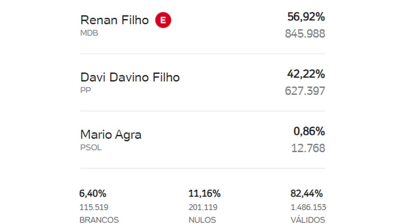Click the 6,40% brancos percentage

tap(93, 194)
